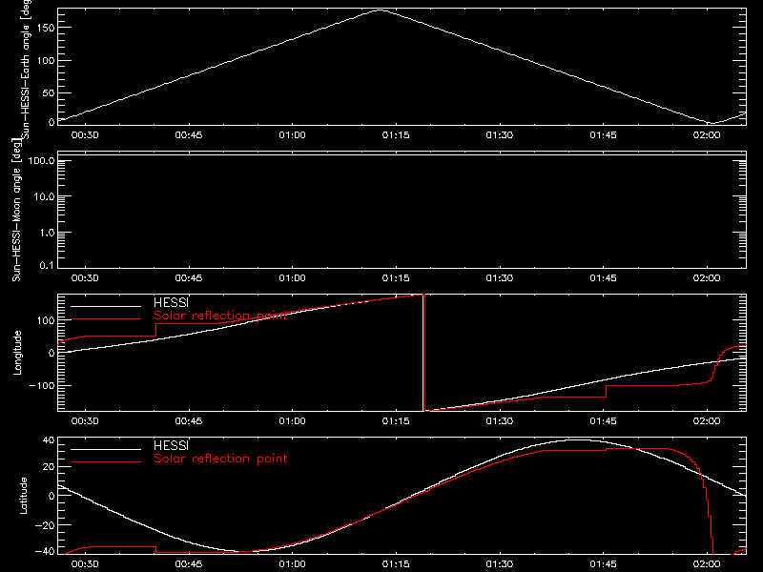This screenshot has height=572, width=763.
Task: Click the 100.0 tick on Moon angle axis
Action: (41, 161)
